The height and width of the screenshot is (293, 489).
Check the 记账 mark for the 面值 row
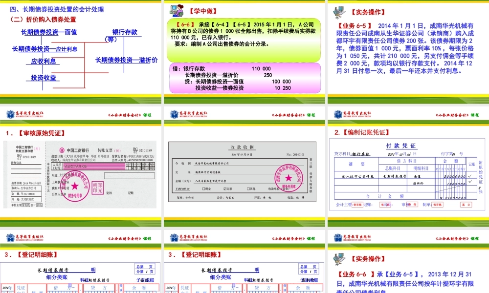click(469, 176)
